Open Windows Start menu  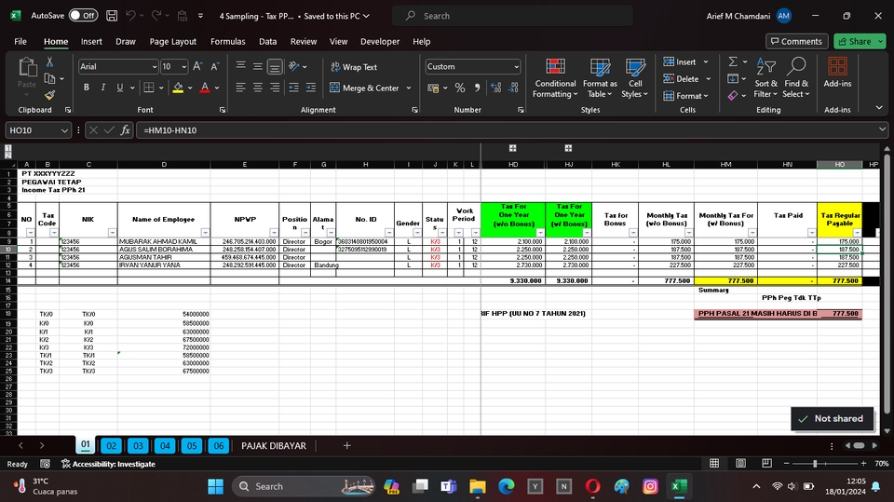click(215, 486)
